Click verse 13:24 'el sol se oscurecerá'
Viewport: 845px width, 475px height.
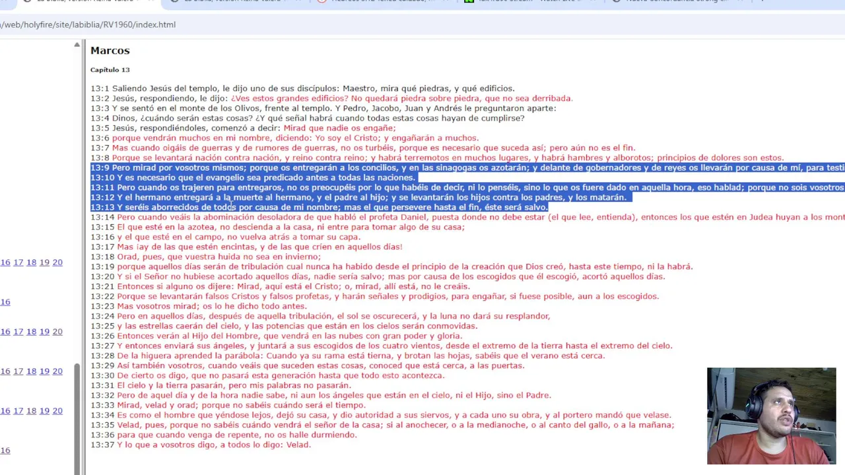320,316
